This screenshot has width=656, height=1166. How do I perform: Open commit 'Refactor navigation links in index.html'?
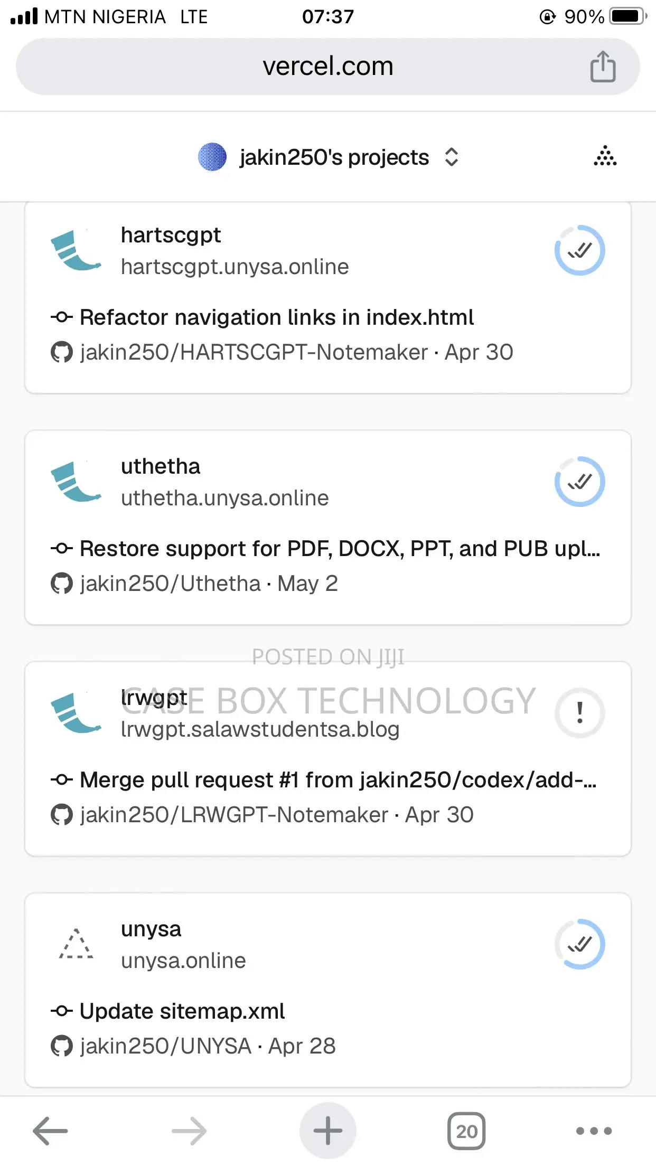tap(277, 317)
